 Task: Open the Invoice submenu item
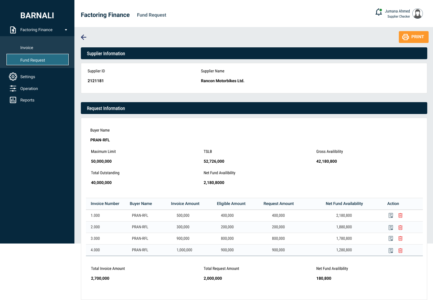27,48
